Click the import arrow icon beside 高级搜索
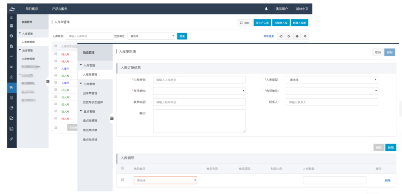Viewport: 402px width, 194px height. click(281, 36)
